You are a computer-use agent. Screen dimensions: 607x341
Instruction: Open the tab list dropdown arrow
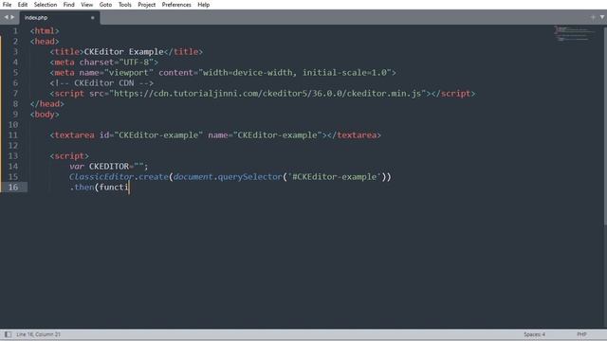pyautogui.click(x=602, y=17)
